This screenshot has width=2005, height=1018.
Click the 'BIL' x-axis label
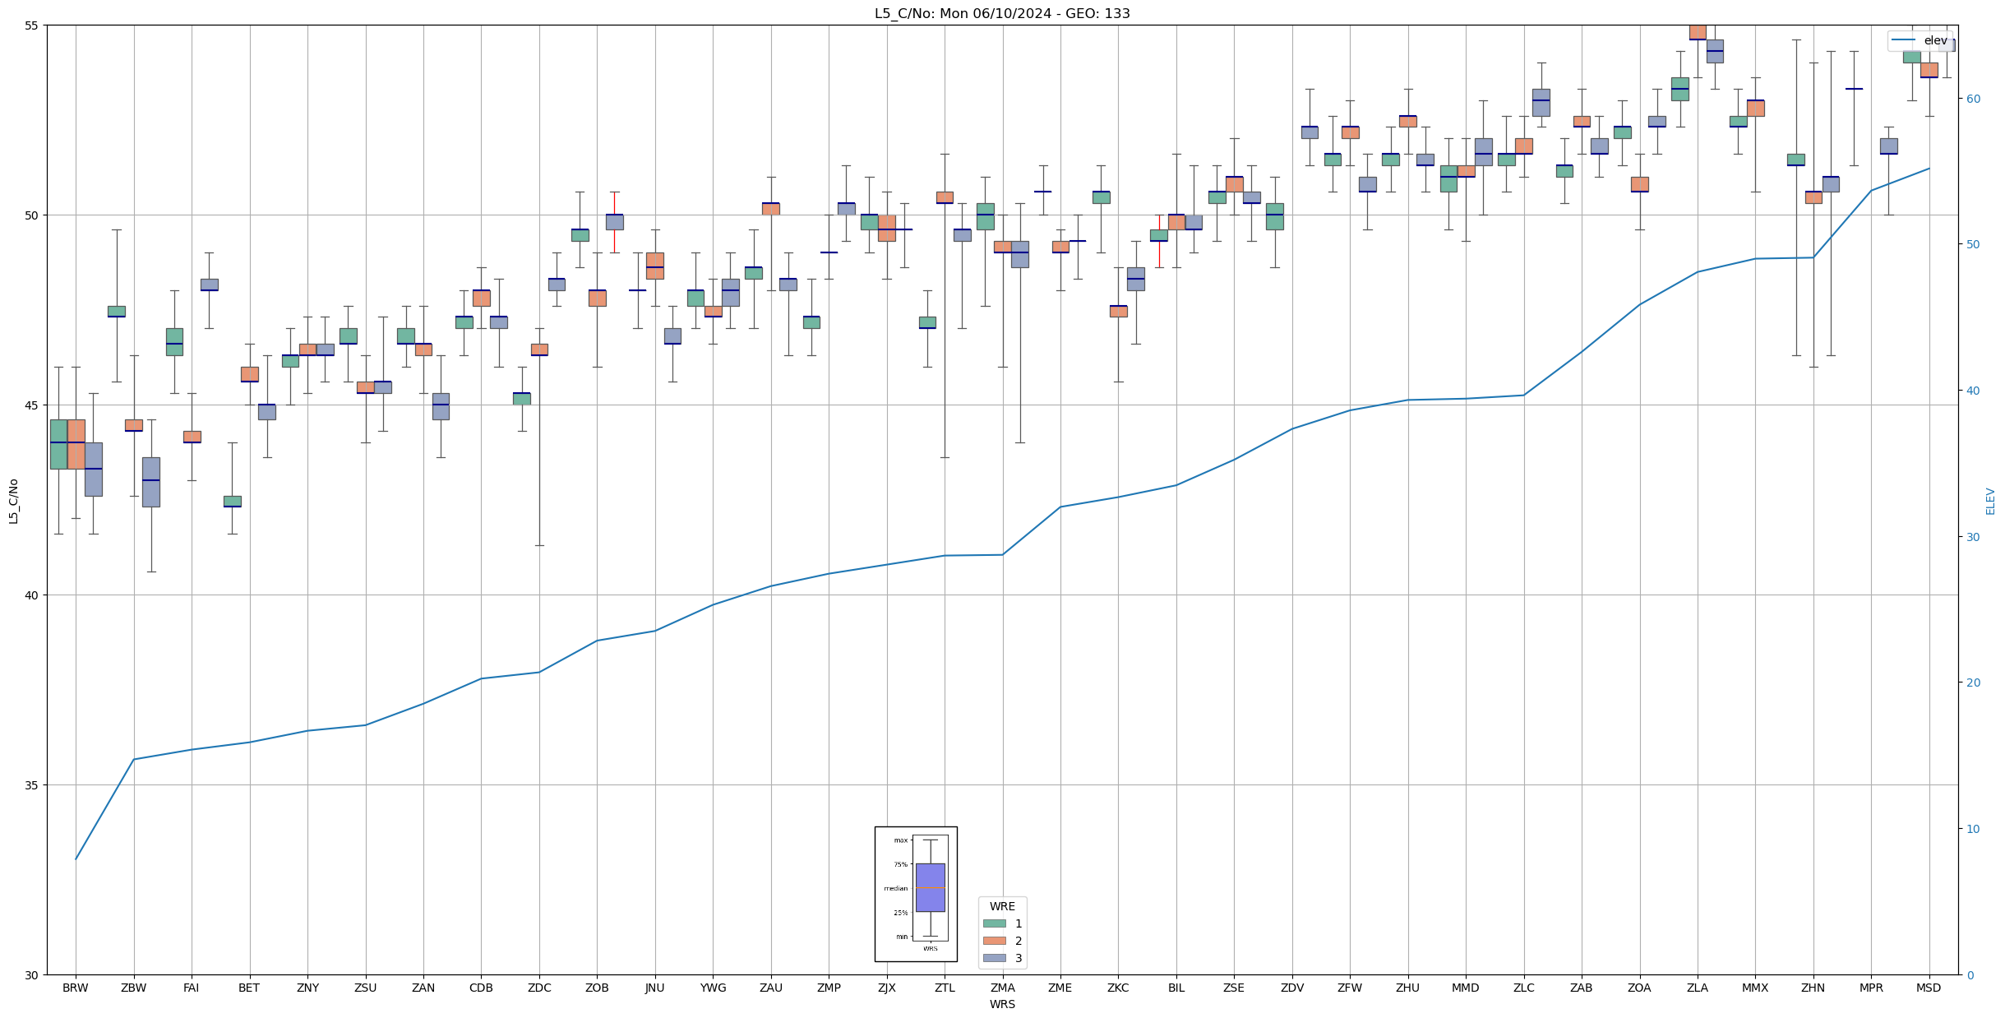tap(1176, 988)
